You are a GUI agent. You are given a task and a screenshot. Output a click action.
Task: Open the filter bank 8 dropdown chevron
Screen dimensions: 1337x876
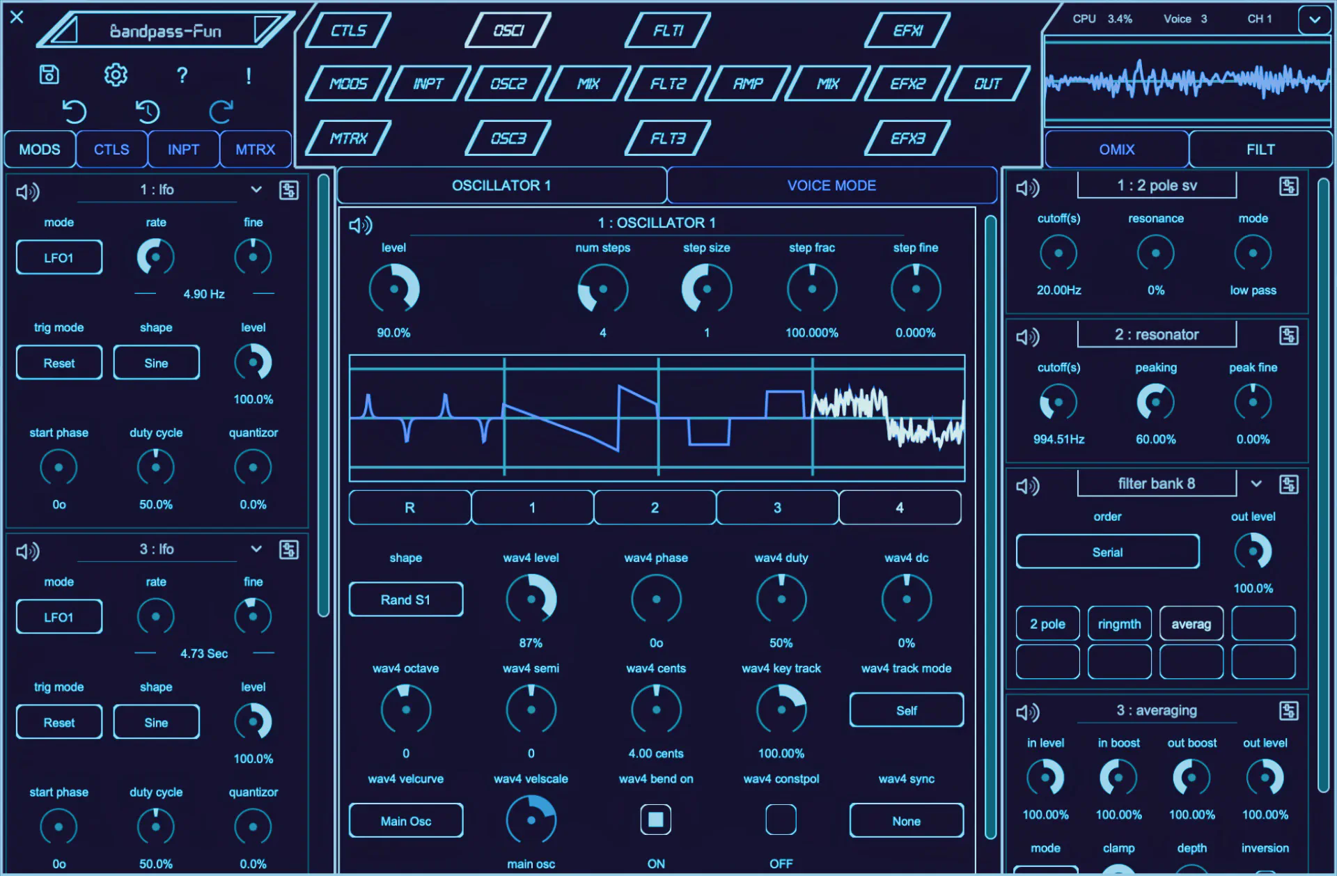pyautogui.click(x=1256, y=483)
